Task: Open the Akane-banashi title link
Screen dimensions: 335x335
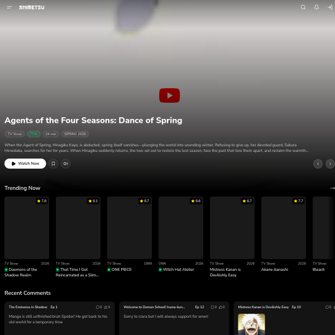Action: pyautogui.click(x=275, y=270)
